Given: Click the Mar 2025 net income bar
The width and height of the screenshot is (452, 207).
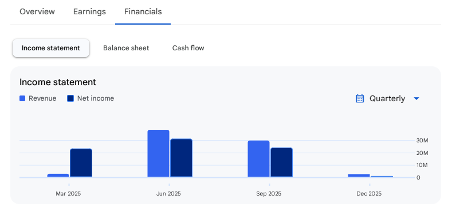Looking at the screenshot, I should coord(81,162).
